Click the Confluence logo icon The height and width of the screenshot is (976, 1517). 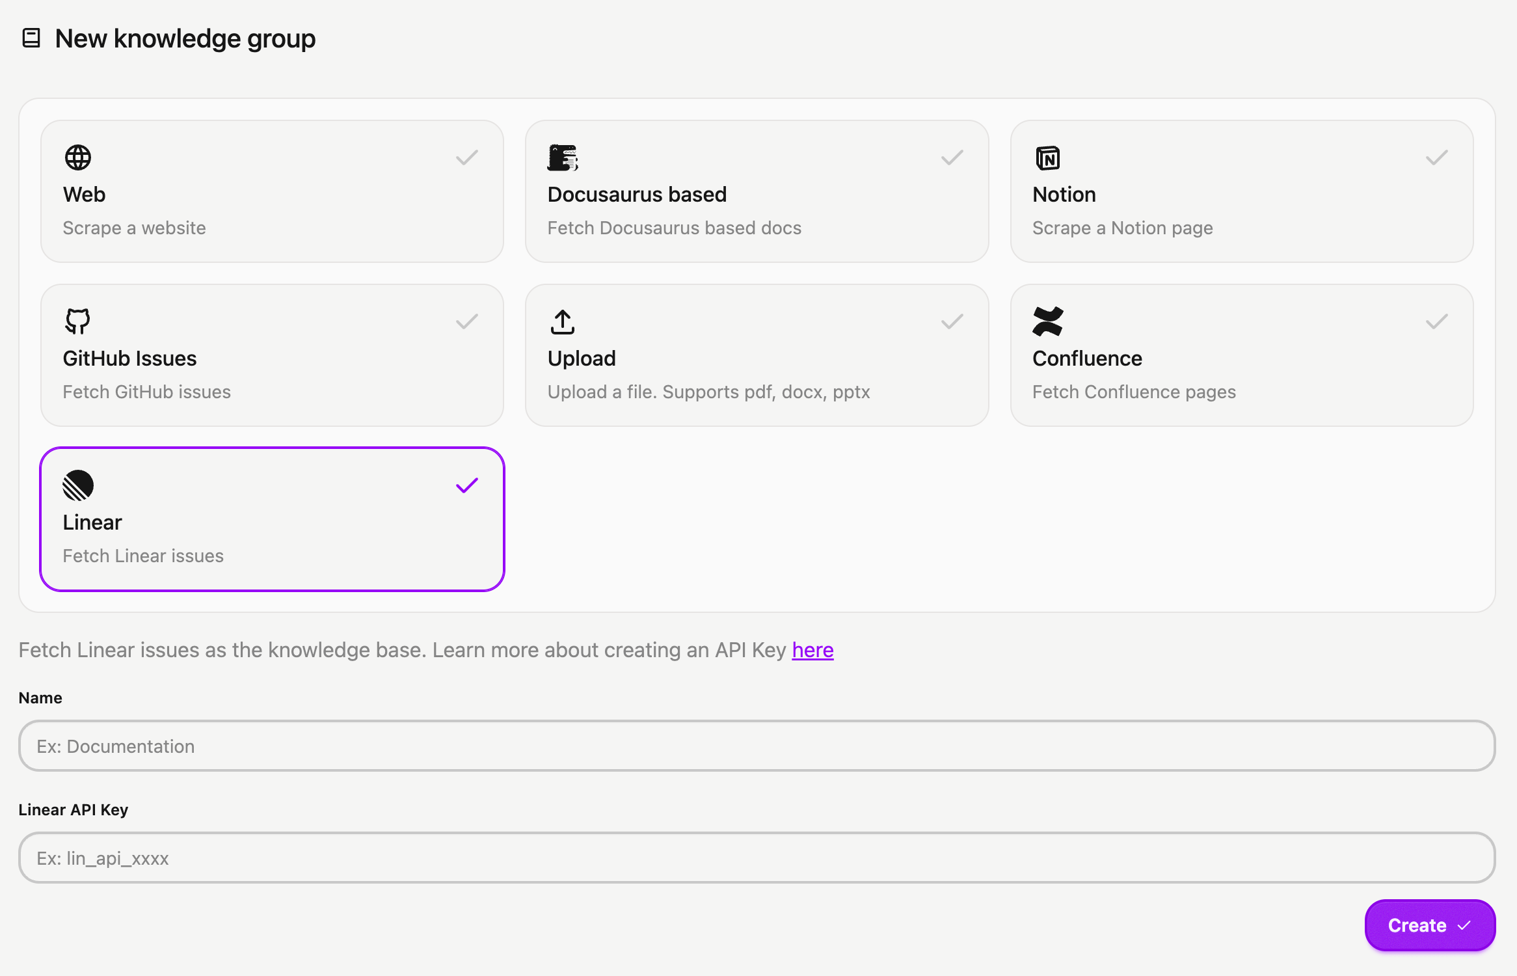click(x=1047, y=321)
